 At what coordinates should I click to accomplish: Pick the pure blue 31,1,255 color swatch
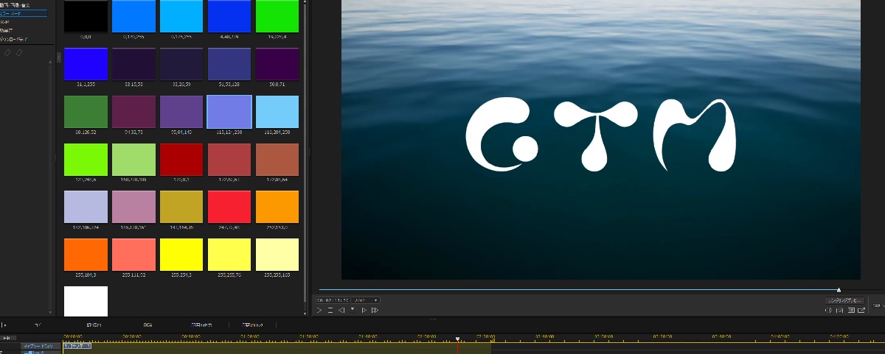(x=86, y=64)
